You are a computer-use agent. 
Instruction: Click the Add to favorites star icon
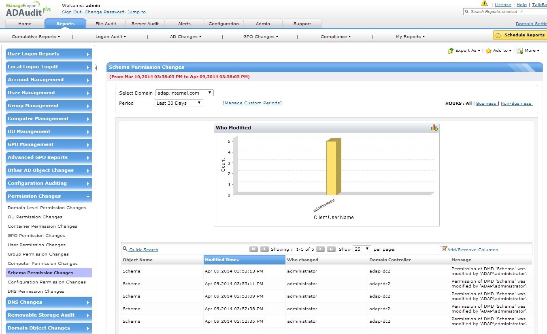488,51
